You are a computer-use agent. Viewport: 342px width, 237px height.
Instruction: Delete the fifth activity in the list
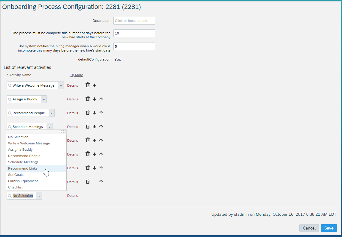point(88,140)
